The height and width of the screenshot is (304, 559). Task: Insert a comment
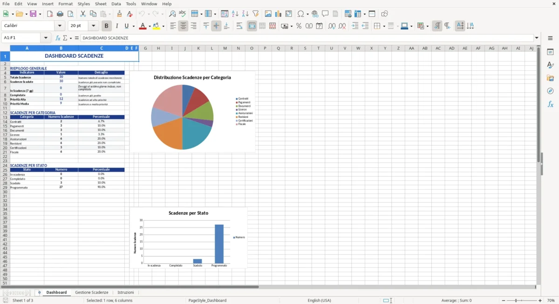[x=326, y=14]
